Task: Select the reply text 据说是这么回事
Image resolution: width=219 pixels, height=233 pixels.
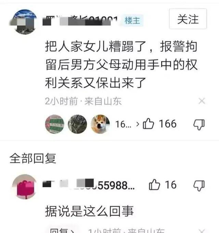Action: [89, 211]
